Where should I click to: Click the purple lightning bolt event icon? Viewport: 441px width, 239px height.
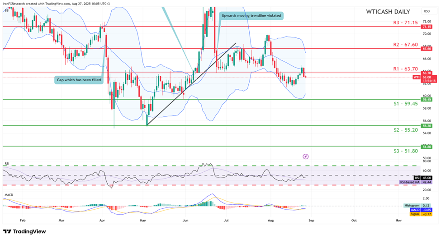[306, 156]
